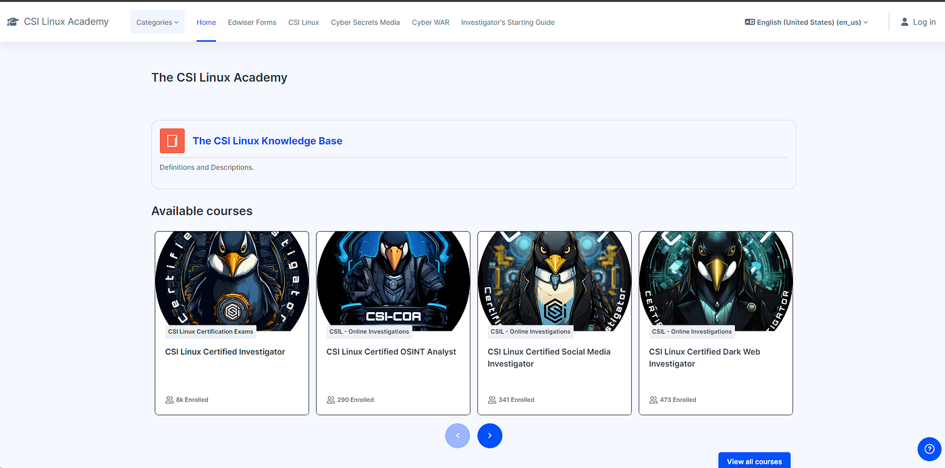Screen dimensions: 945x468
Task: Open the English (United States) language dropdown
Action: point(807,22)
